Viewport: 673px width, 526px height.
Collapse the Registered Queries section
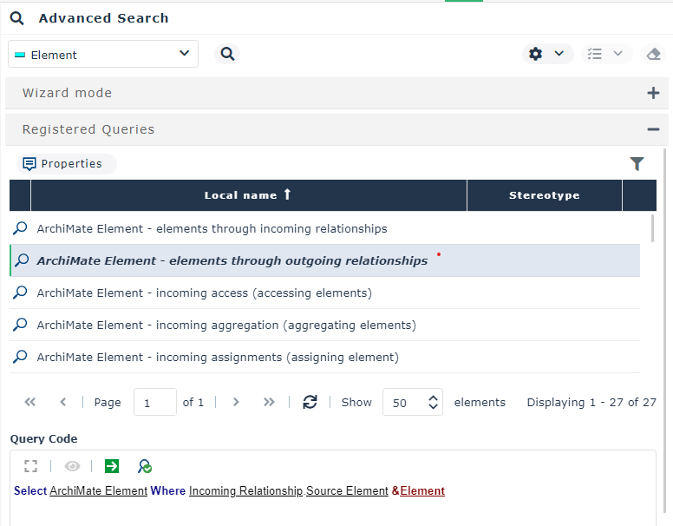click(653, 129)
